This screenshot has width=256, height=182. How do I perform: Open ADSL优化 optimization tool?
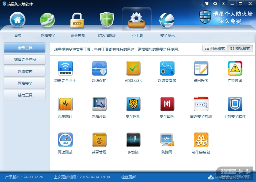point(133,68)
